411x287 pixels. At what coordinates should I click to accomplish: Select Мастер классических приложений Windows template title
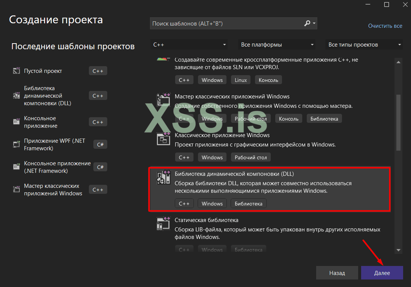pos(232,97)
